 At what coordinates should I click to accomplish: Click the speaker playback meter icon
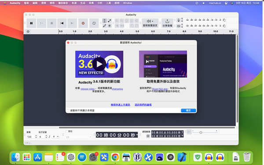tap(179, 26)
